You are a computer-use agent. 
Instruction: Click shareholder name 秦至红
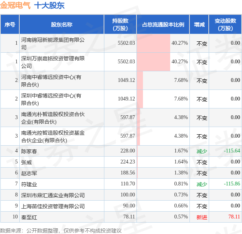(x=29, y=217)
